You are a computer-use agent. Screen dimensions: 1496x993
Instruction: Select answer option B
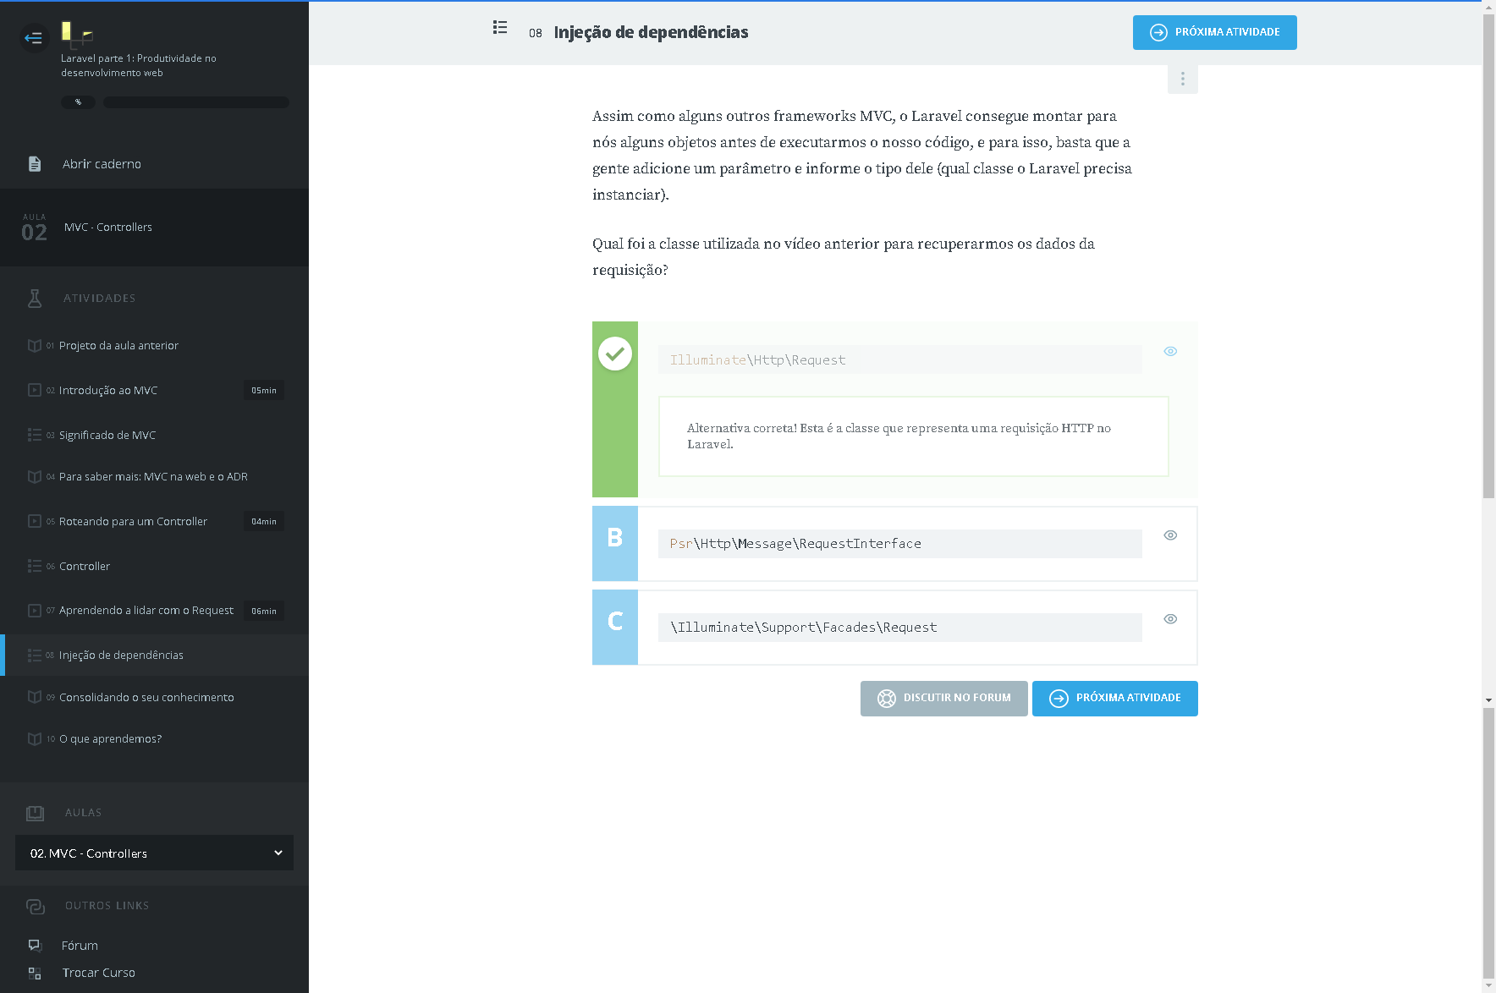[615, 544]
